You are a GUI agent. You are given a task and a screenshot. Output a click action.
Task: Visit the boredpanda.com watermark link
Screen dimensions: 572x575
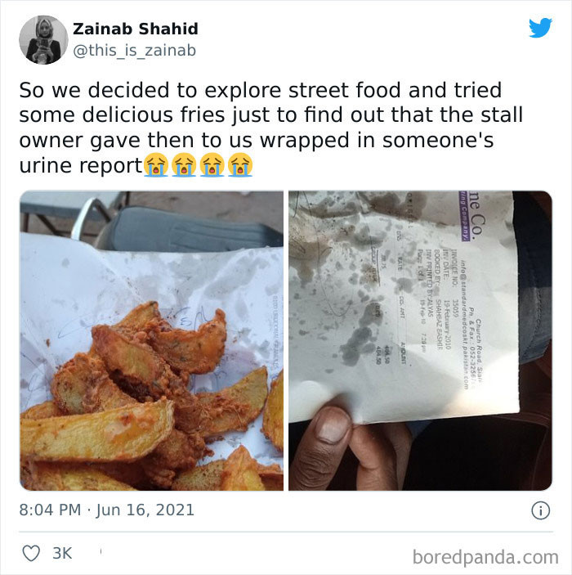(x=485, y=557)
